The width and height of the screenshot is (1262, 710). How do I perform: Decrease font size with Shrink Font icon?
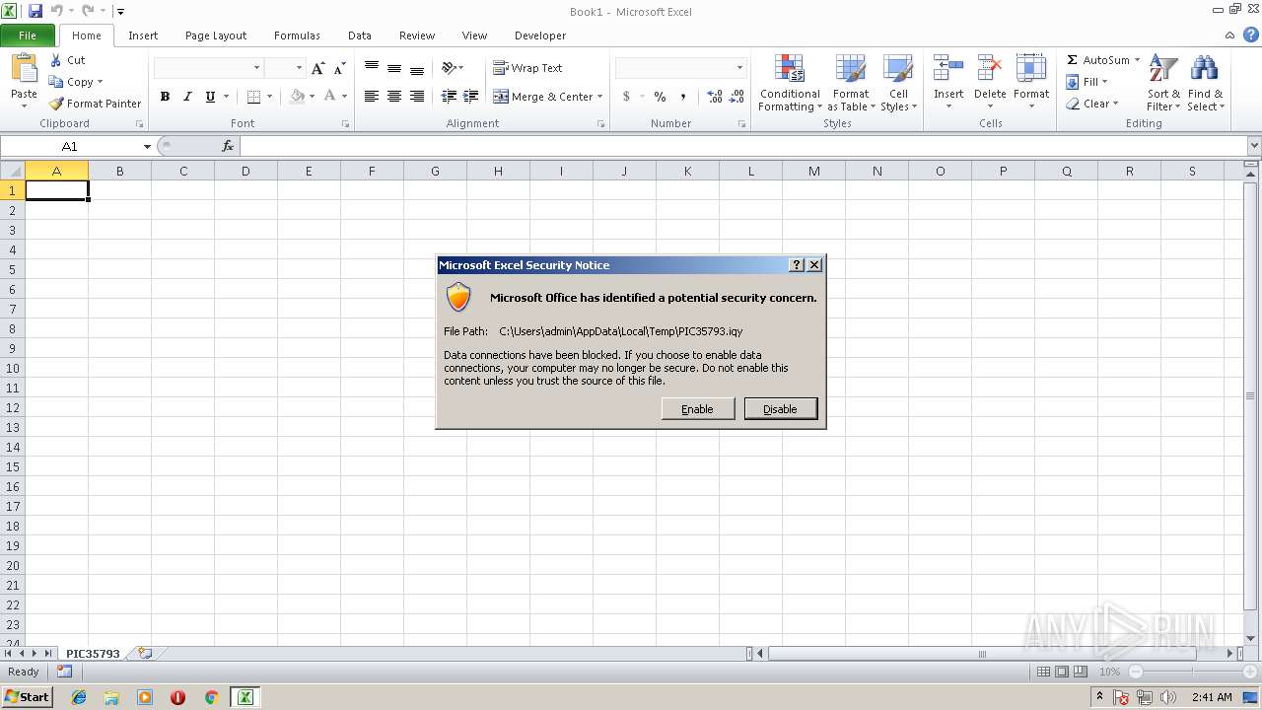(339, 68)
